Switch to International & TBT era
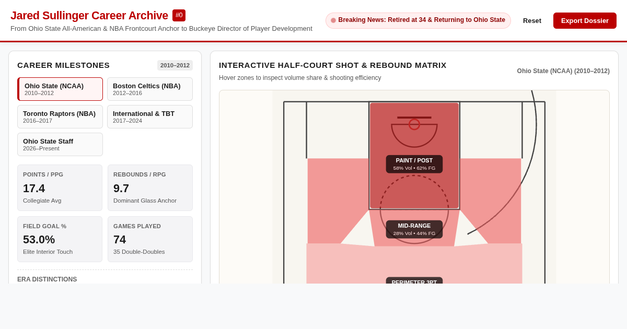Screen dimensions: 627x329 coord(150,117)
